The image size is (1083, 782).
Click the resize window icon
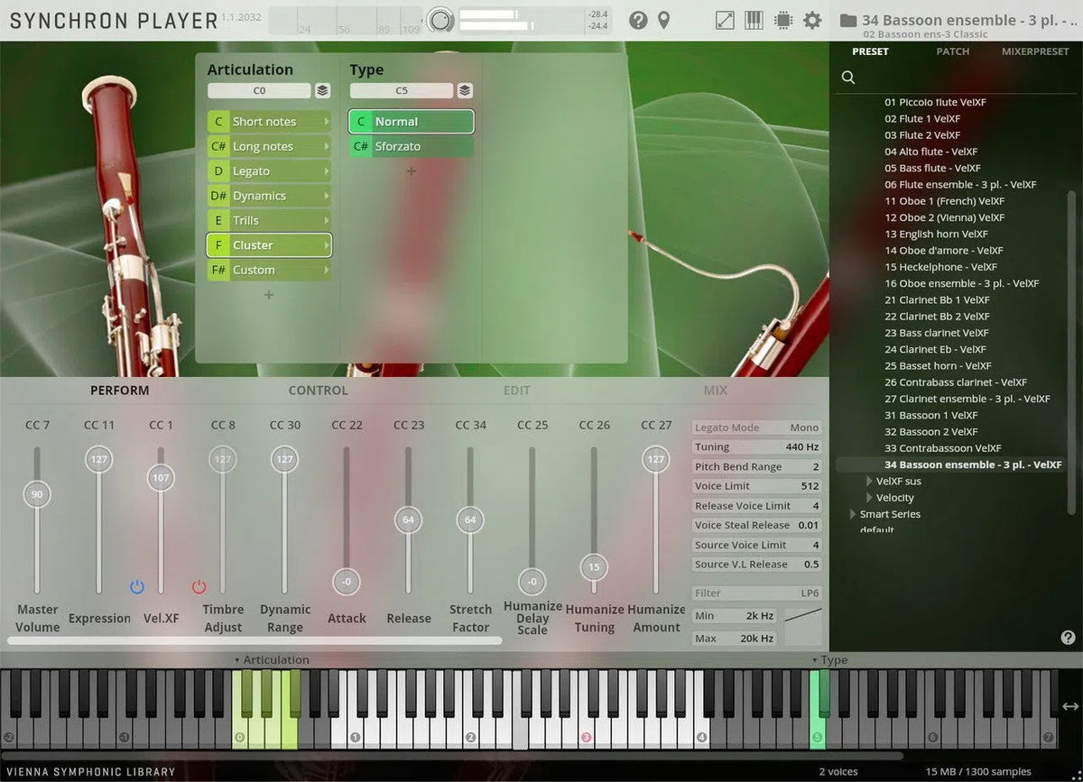click(x=725, y=20)
